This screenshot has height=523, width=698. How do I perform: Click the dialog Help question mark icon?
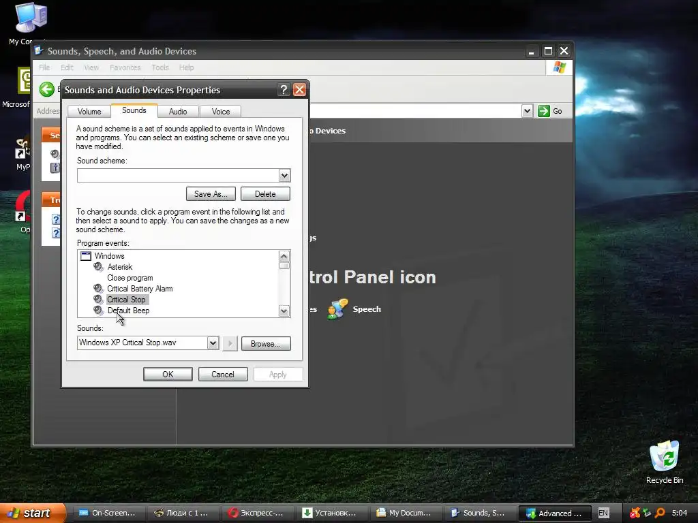284,90
